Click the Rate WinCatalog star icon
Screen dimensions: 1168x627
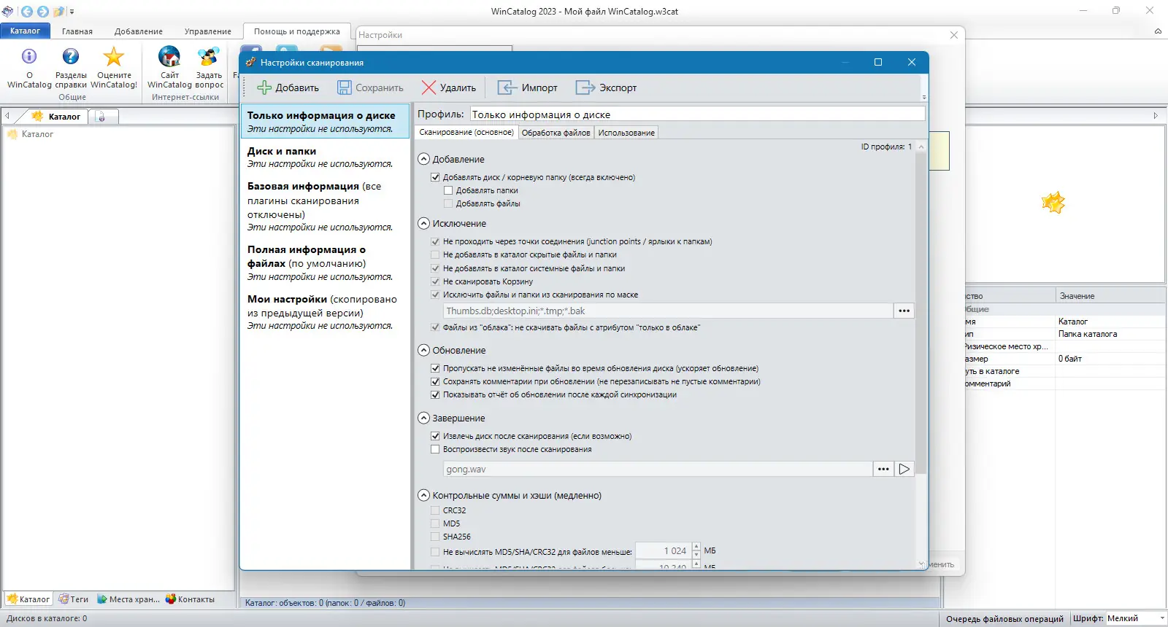click(x=114, y=56)
